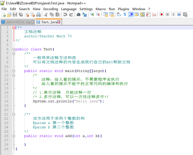The width and height of the screenshot is (193, 155).
Task: Open Find with the binoculars icon
Action: pos(79,15)
